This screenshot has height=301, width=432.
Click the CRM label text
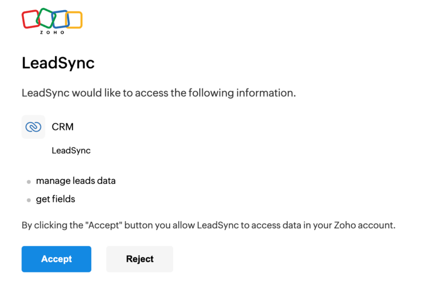point(63,127)
